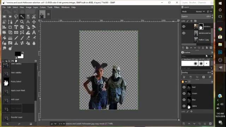Select the Dodge/Burn tool
226x127 pixels.
[x=10, y=48]
